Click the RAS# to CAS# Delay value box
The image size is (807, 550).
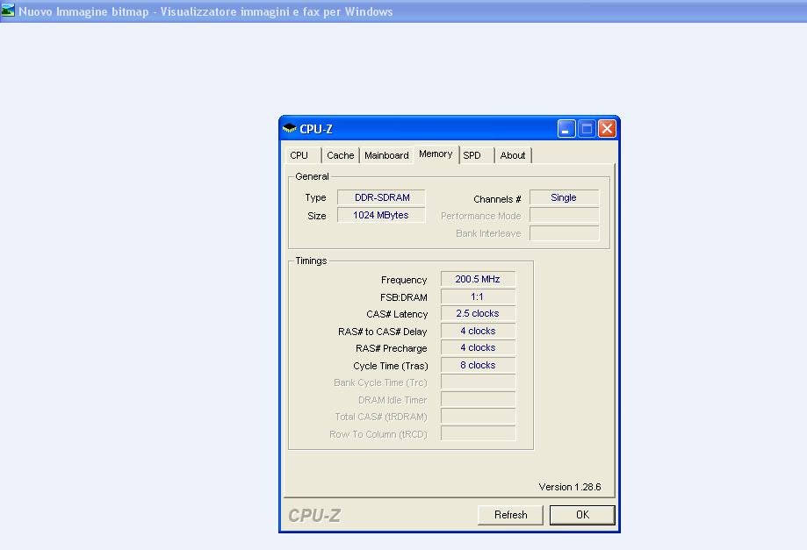pos(478,331)
